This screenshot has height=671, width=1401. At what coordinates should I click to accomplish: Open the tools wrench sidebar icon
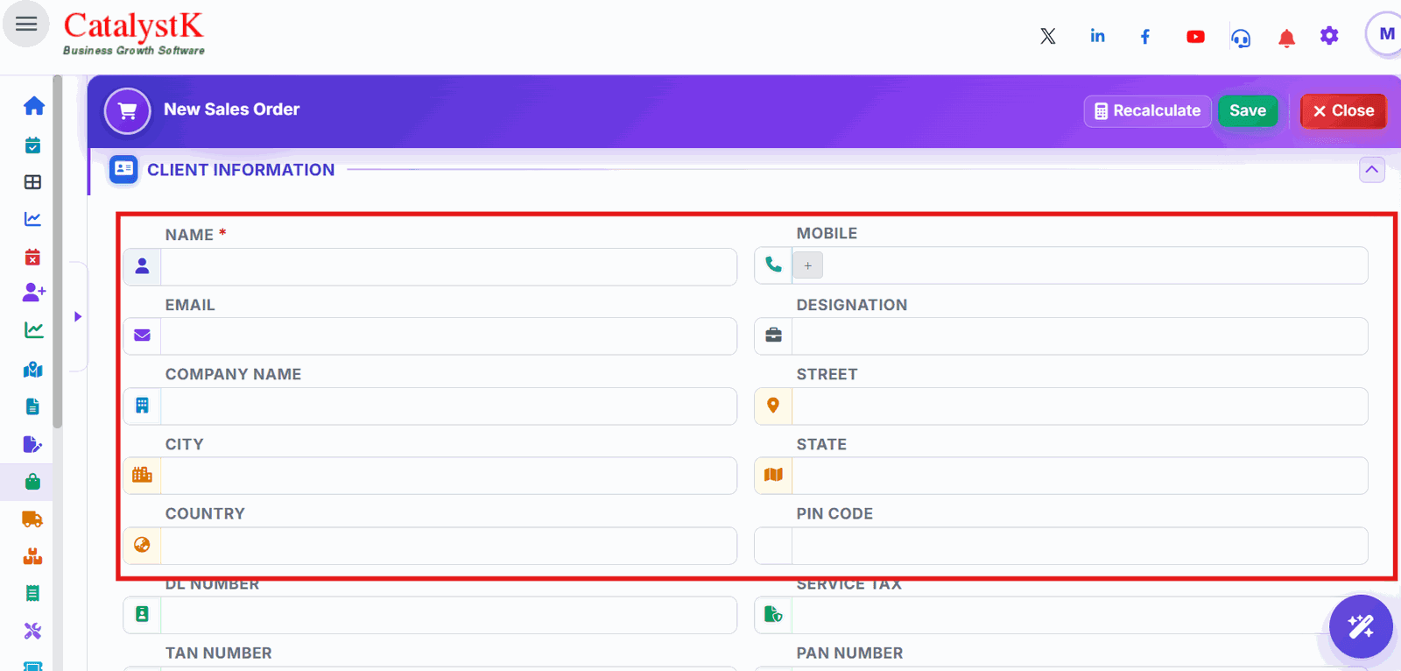[x=32, y=631]
